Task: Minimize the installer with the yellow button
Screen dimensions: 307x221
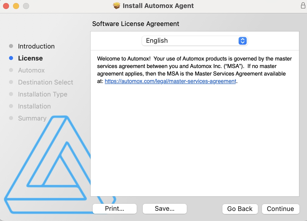Action: click(x=16, y=6)
